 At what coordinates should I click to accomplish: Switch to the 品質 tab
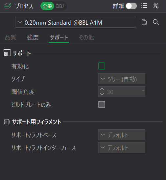[11, 38]
